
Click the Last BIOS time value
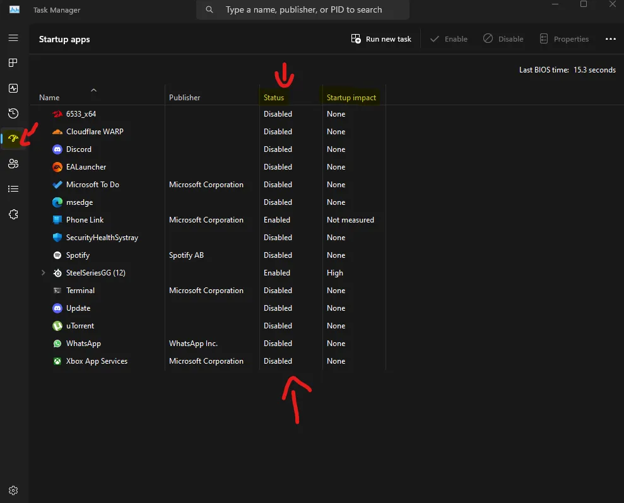594,70
